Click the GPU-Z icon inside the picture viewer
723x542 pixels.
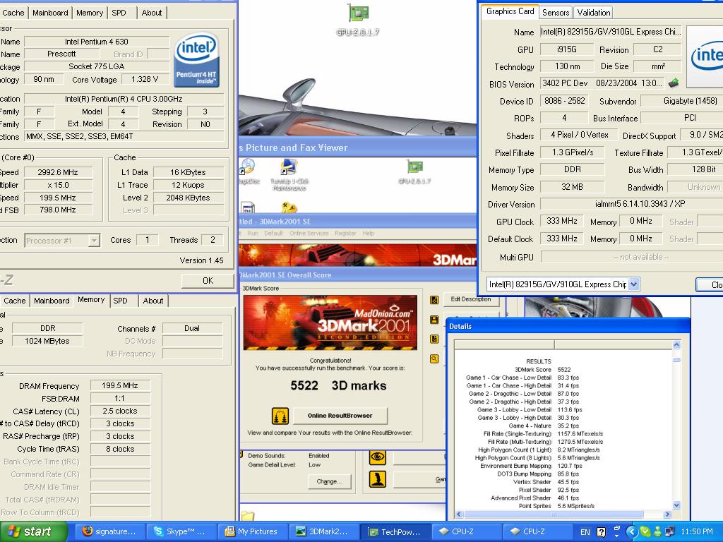coord(414,171)
